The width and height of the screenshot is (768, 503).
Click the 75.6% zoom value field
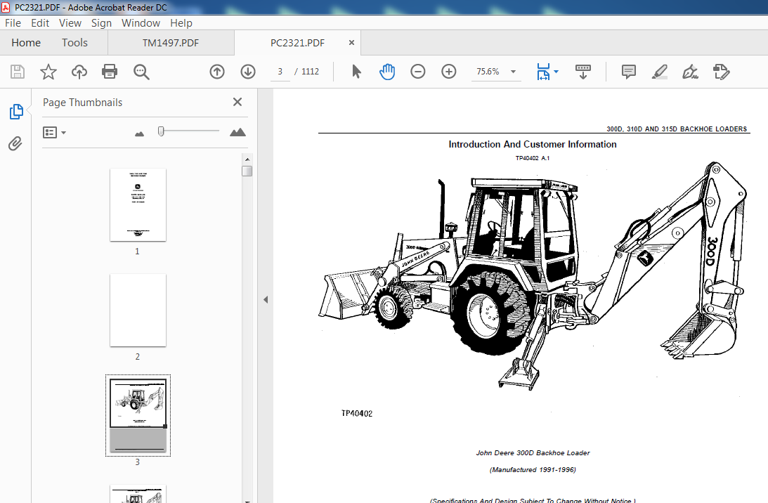[x=488, y=72]
